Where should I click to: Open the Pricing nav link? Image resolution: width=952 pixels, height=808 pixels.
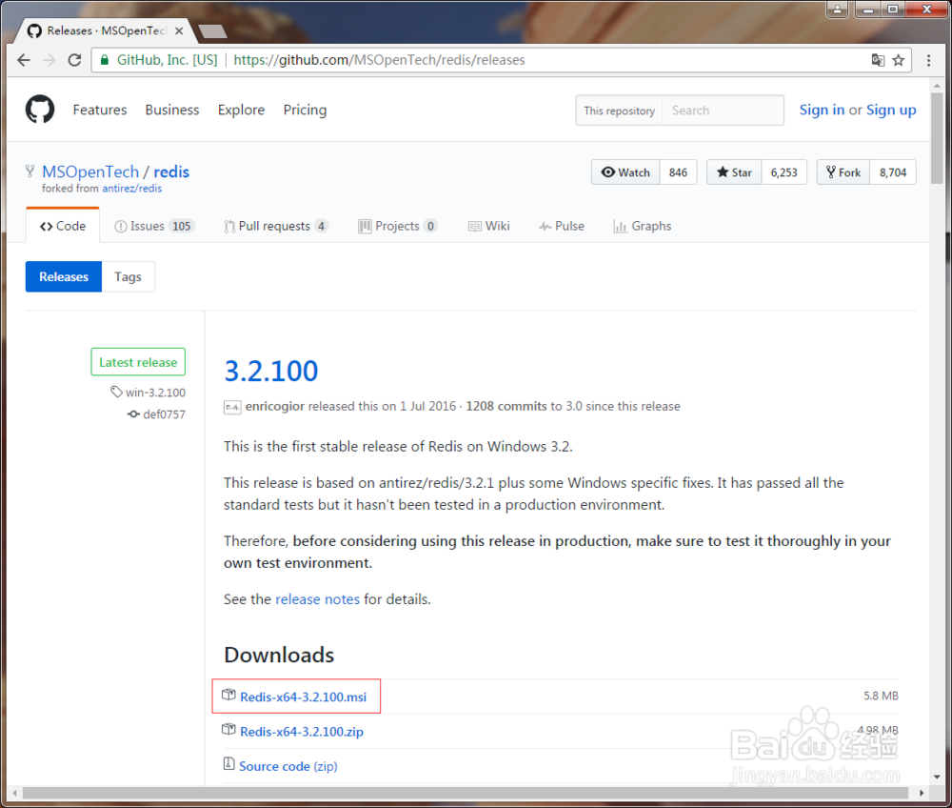[x=305, y=110]
